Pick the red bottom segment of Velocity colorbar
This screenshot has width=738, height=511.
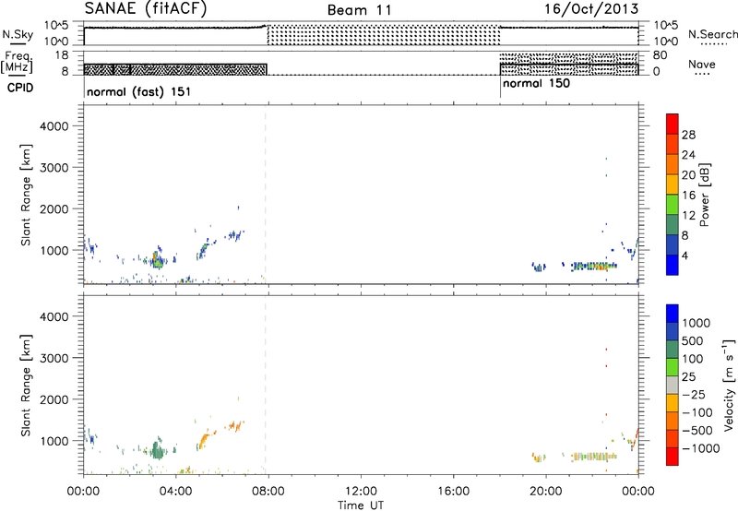click(673, 457)
